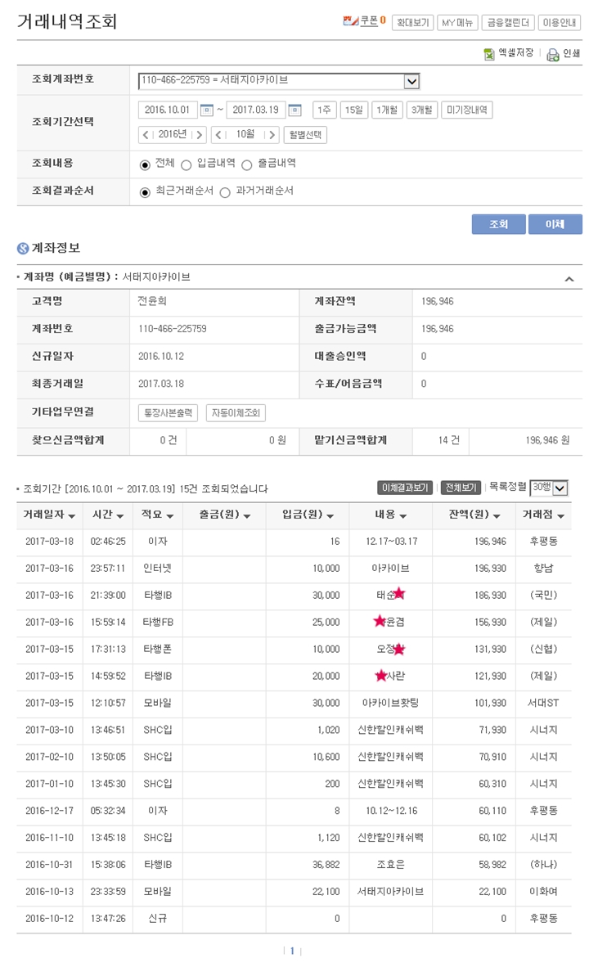Select the 최근거래순서 radio option
This screenshot has width=589, height=967.
(145, 192)
